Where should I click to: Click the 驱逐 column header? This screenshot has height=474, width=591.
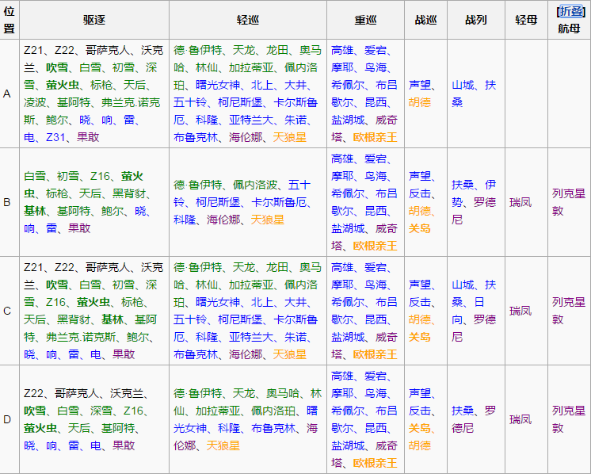point(94,20)
